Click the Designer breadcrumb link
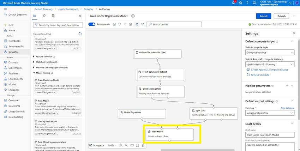The image size is (300, 151). pos(89,9)
